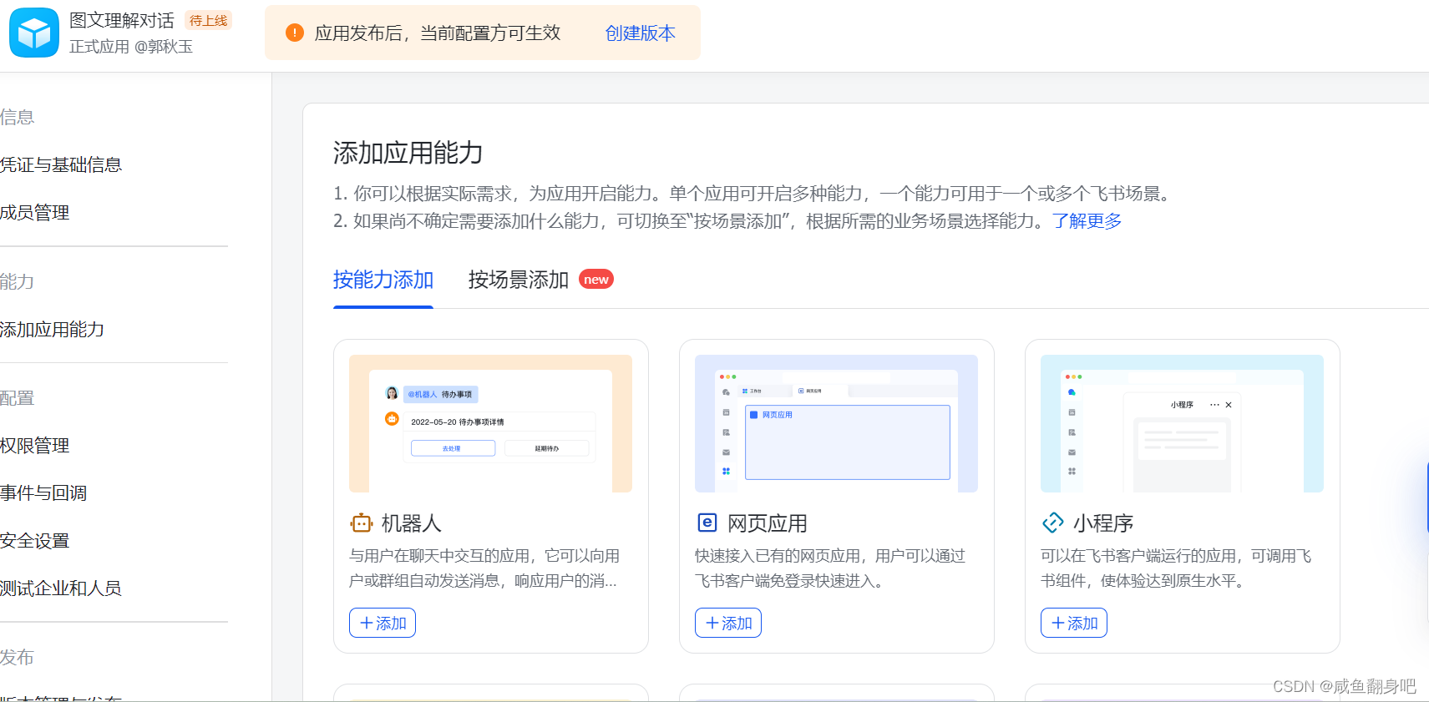The height and width of the screenshot is (702, 1429).
Task: Open 成员管理 in sidebar
Action: [35, 212]
